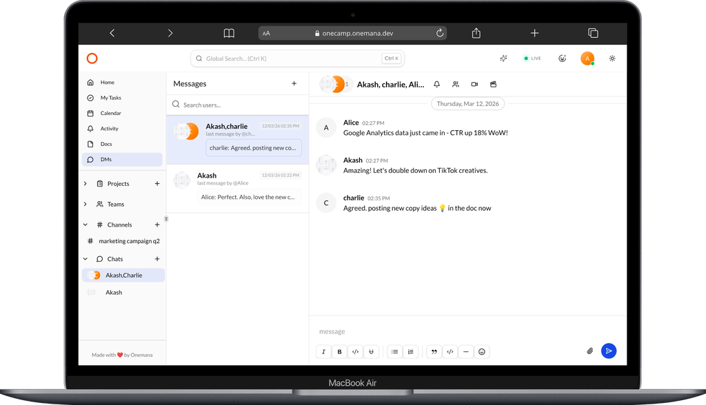The image size is (706, 405).
Task: Attach a file with the paperclip
Action: [x=589, y=351]
